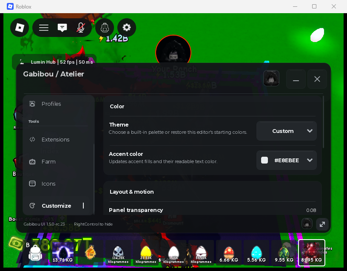Open the chat bubble icon
Screen dimensions: 347x271
62,28
